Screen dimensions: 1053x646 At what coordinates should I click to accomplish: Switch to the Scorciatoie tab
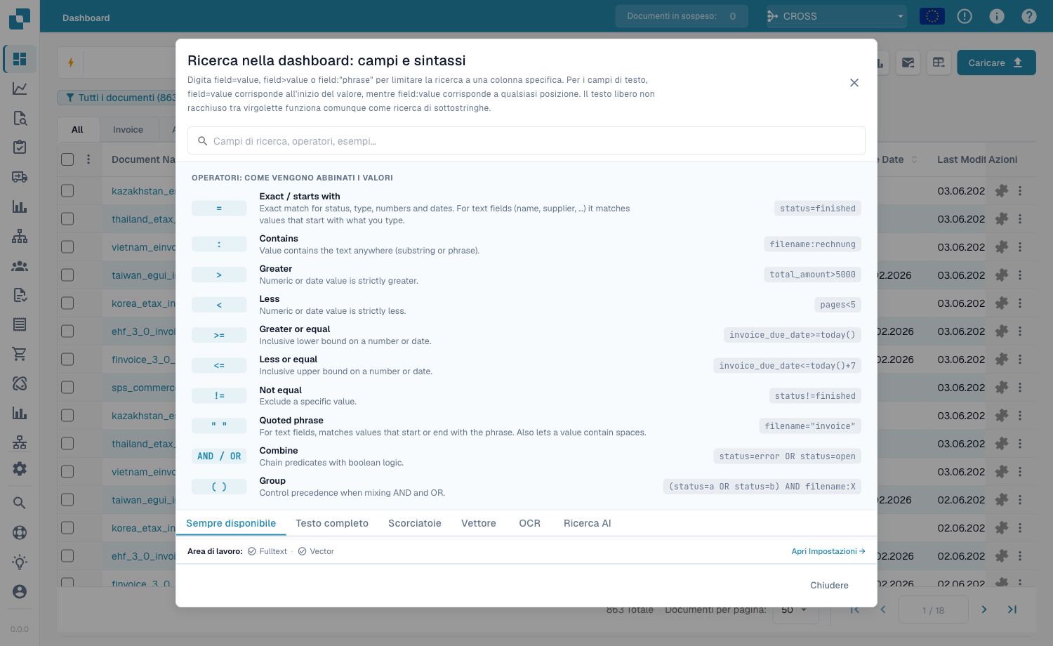(415, 523)
